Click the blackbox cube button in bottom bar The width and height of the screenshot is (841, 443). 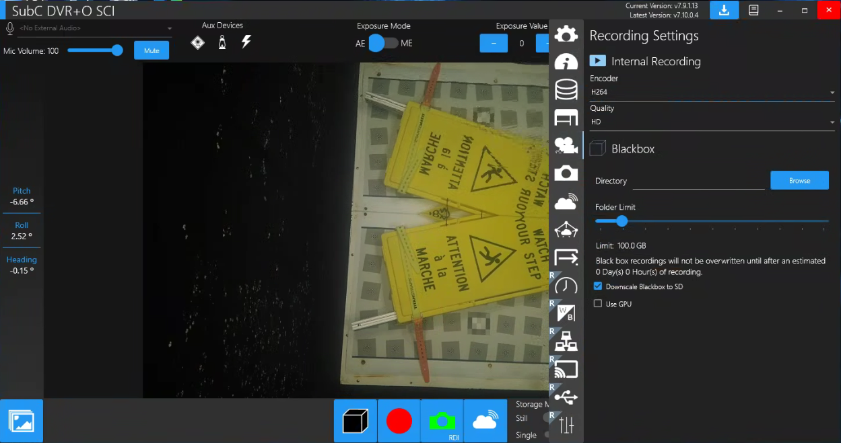356,421
